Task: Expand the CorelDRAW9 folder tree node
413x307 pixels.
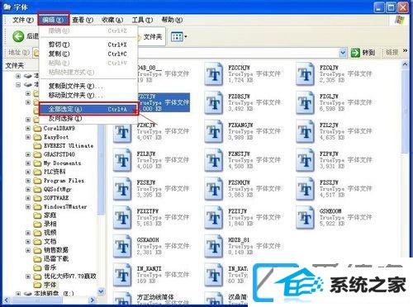Action: tap(28, 128)
